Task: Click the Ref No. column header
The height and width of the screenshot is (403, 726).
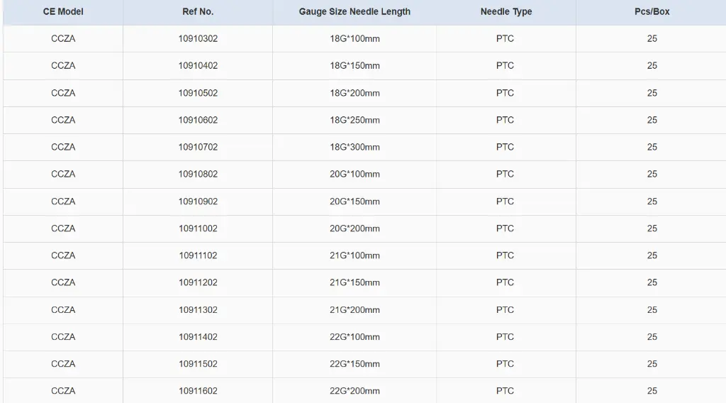Action: pyautogui.click(x=198, y=12)
